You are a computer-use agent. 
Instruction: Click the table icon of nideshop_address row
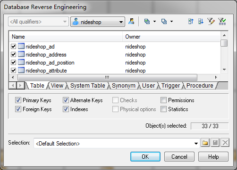click(x=21, y=54)
